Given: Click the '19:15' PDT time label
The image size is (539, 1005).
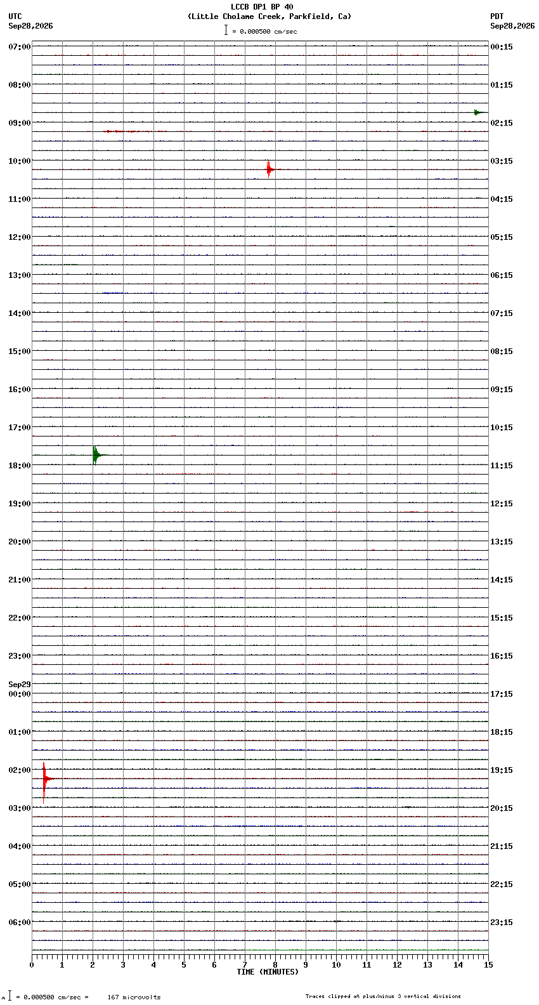Looking at the screenshot, I should 502,770.
